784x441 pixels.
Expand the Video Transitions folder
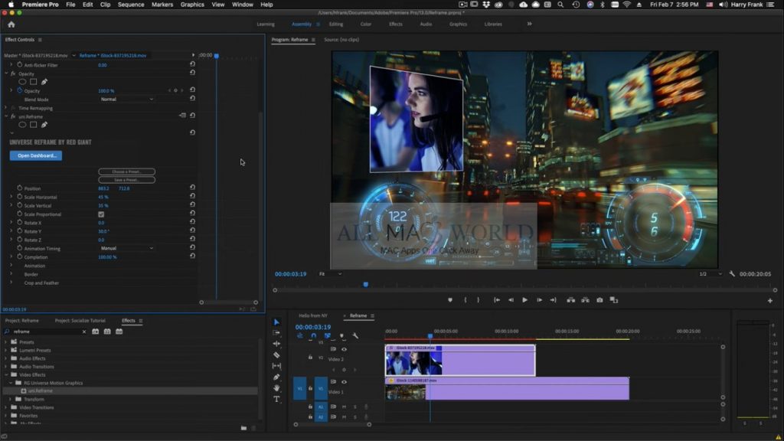point(6,407)
